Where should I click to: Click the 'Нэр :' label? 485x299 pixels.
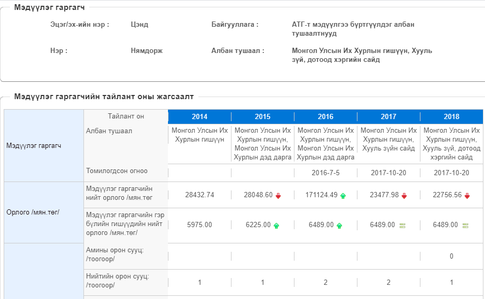coord(59,51)
